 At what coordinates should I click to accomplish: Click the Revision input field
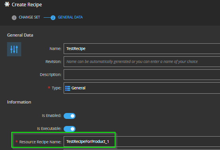[142, 61]
